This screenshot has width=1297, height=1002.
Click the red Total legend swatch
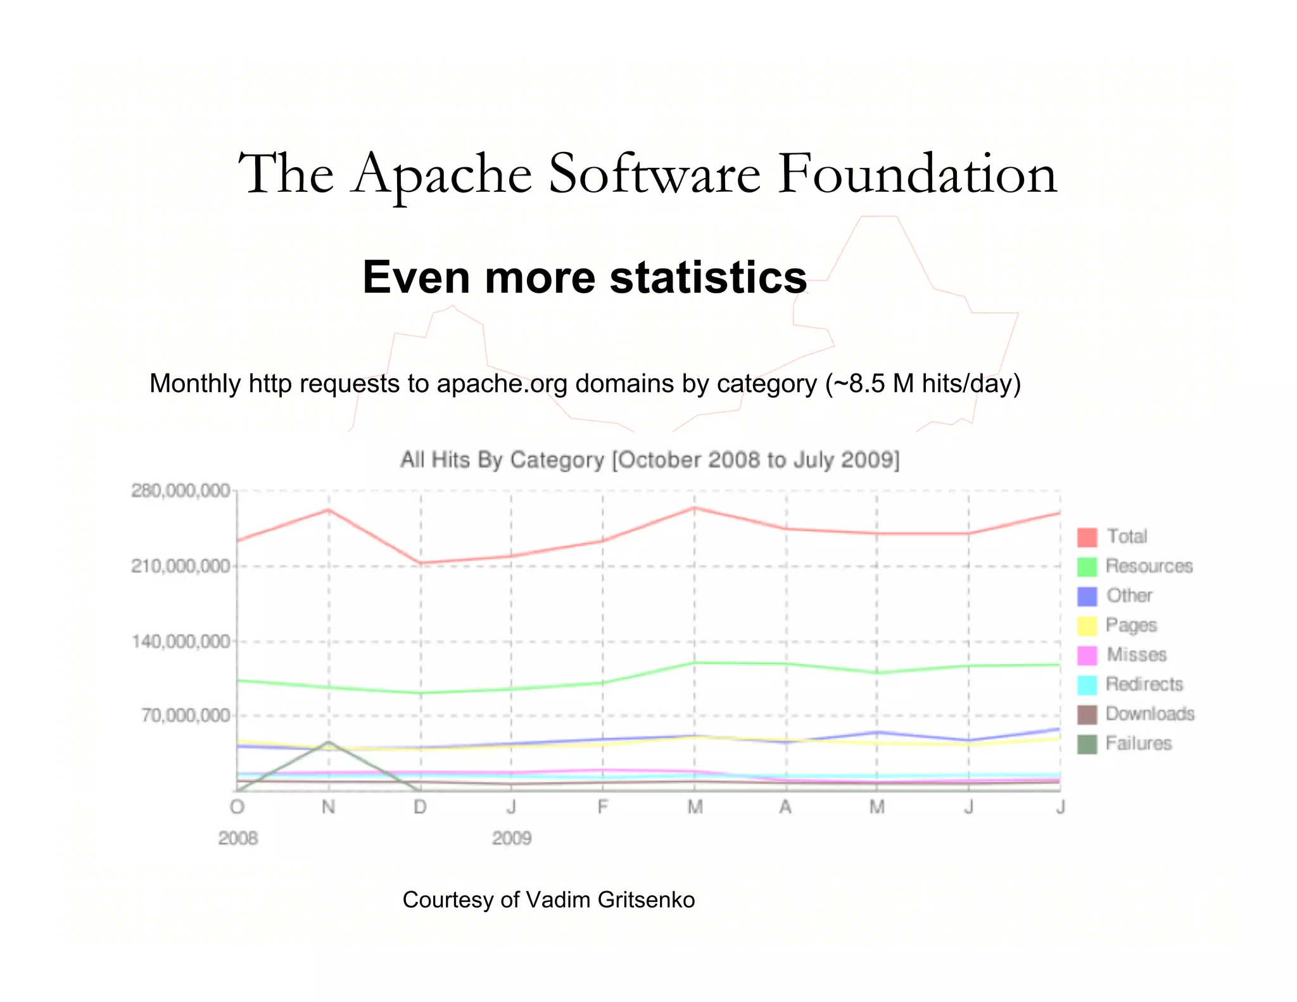pyautogui.click(x=1087, y=537)
